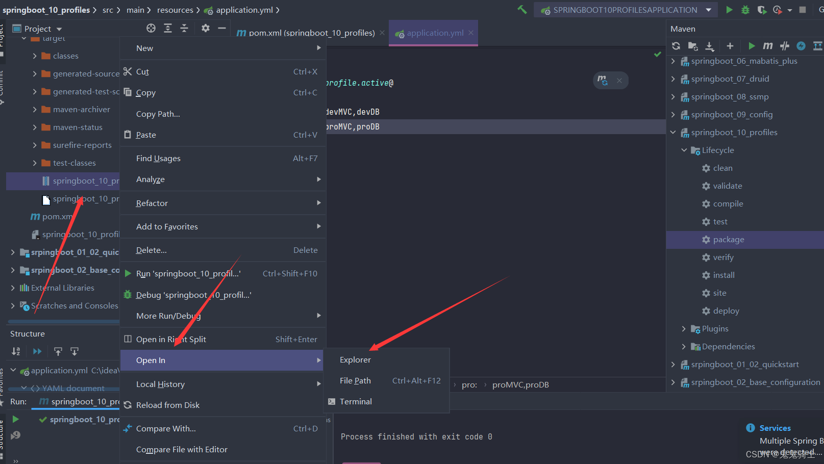Reload all Maven projects icon
Screen dimensions: 824x464
point(676,46)
